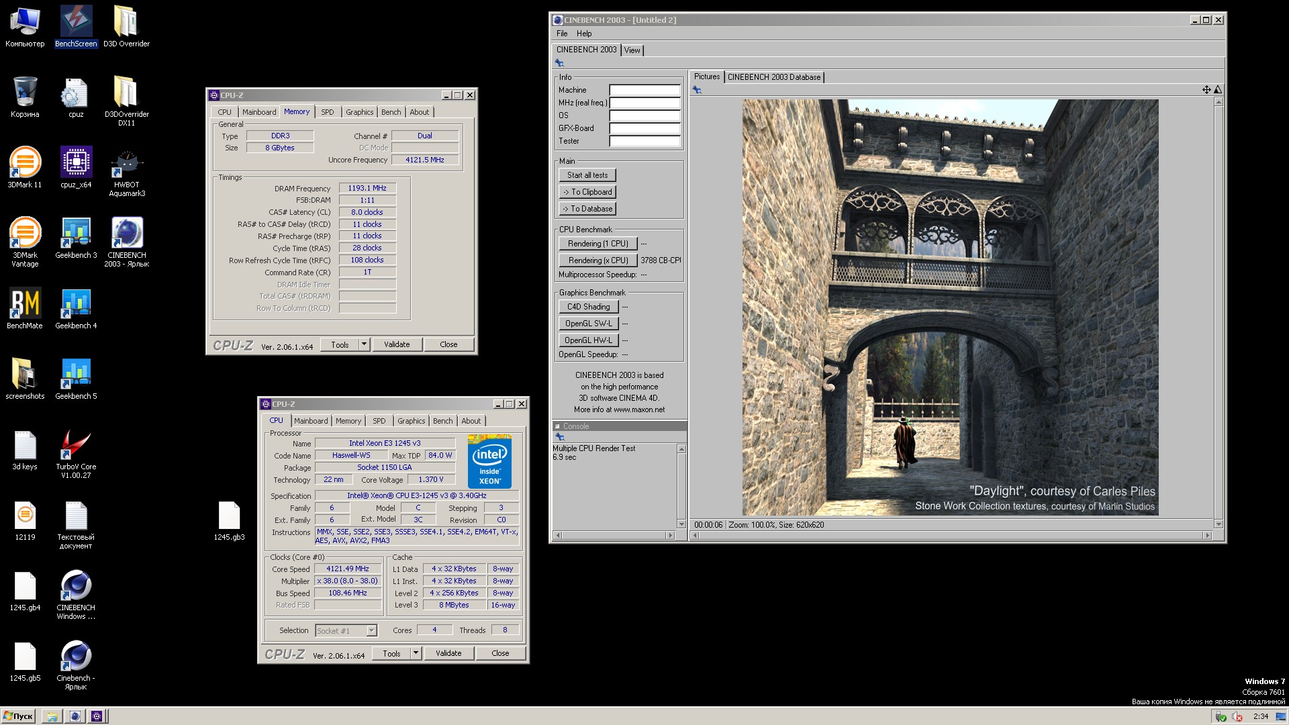Image resolution: width=1289 pixels, height=725 pixels.
Task: Open the 1245.gb5 file
Action: (x=25, y=661)
